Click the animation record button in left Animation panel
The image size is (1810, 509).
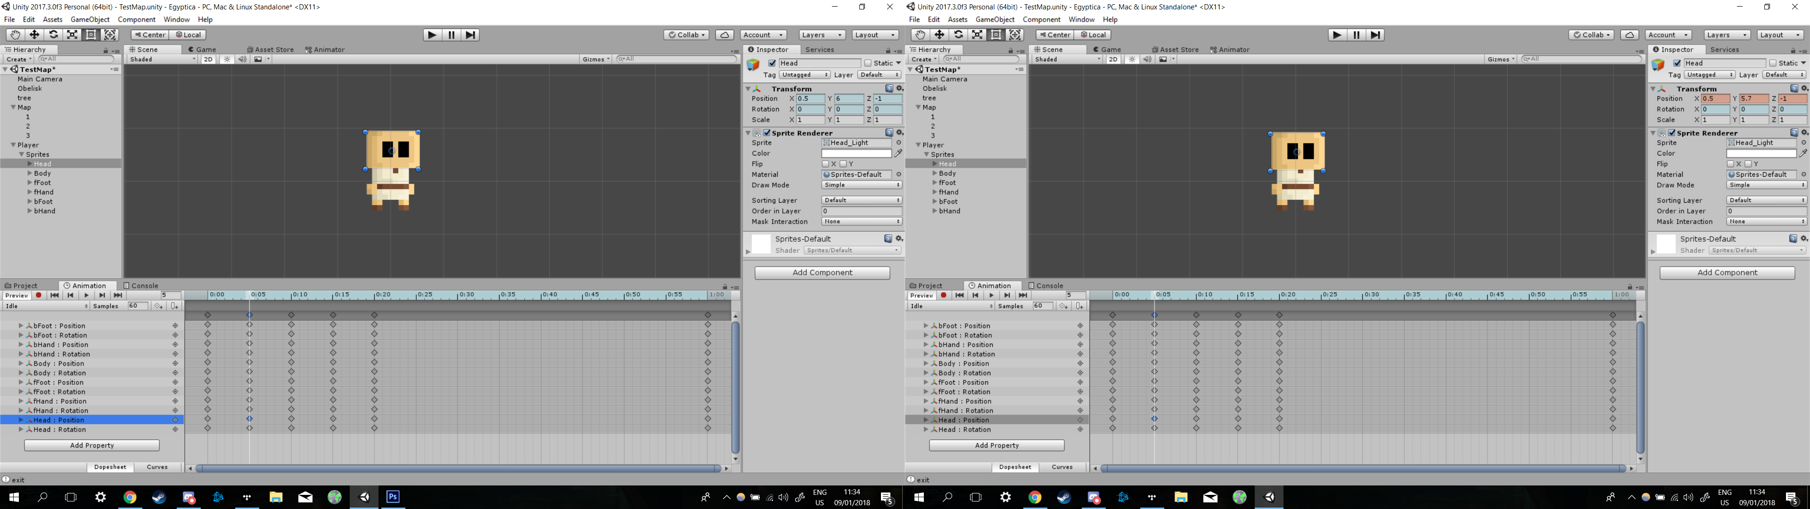point(39,296)
